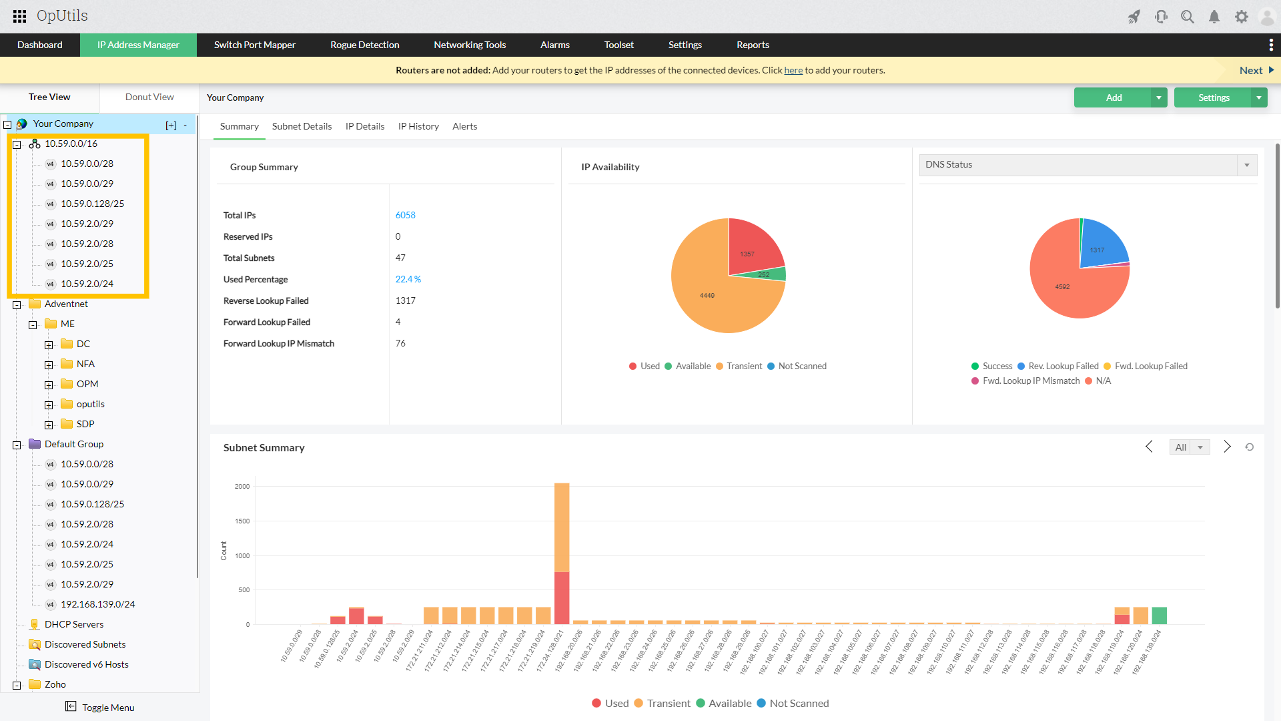Open the apps grid icon near OpUtils logo
The height and width of the screenshot is (721, 1281).
[x=19, y=16]
